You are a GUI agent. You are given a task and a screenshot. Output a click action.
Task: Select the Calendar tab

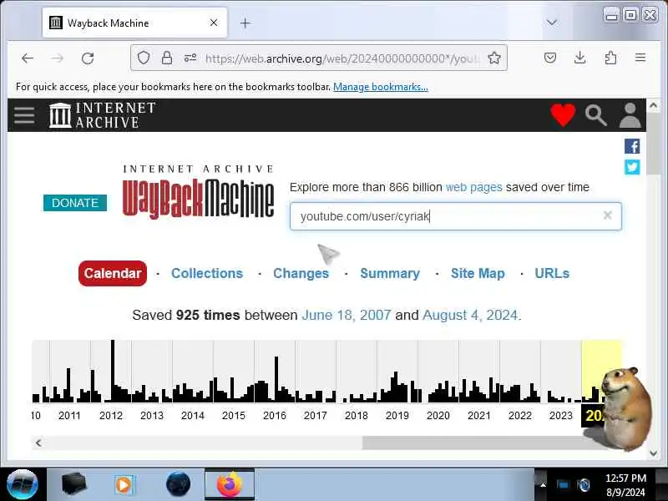coord(113,273)
